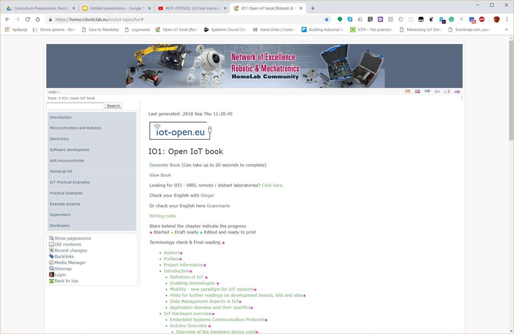The image size is (514, 334).
Task: Click the Old revisions icon
Action: pyautogui.click(x=51, y=244)
